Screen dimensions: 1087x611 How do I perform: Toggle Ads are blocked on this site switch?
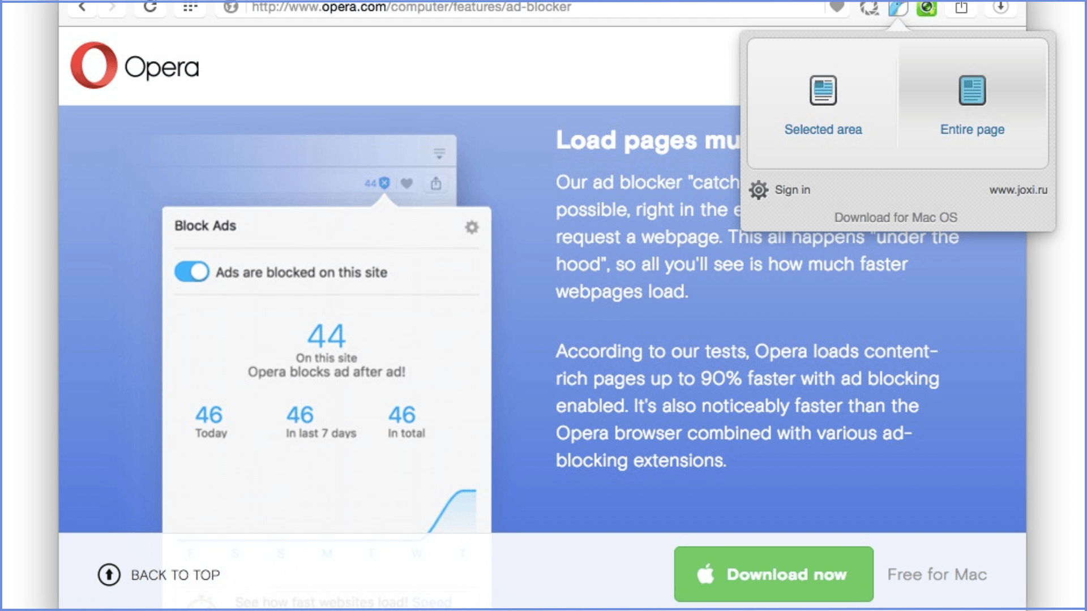tap(192, 272)
